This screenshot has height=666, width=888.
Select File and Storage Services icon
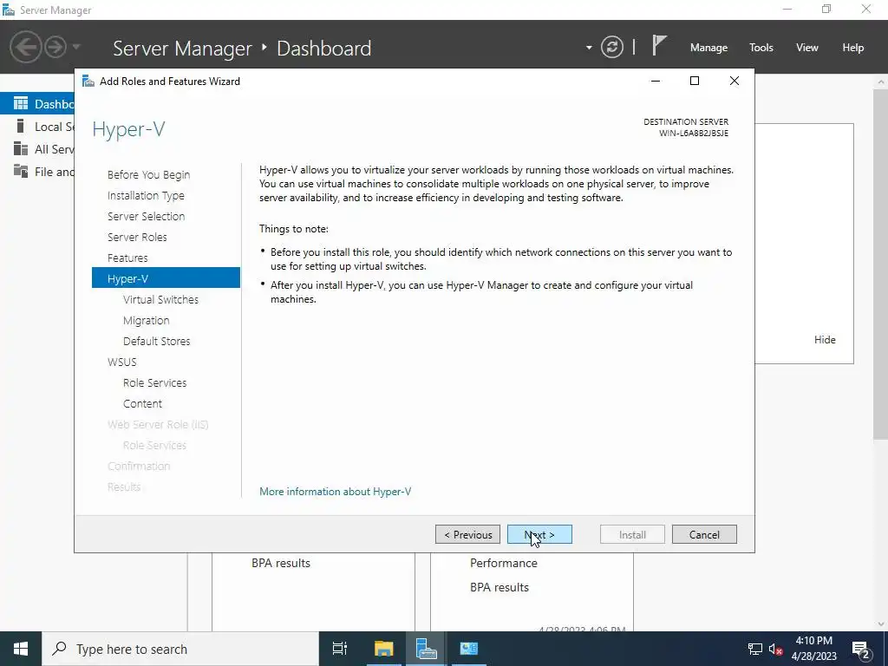click(21, 171)
